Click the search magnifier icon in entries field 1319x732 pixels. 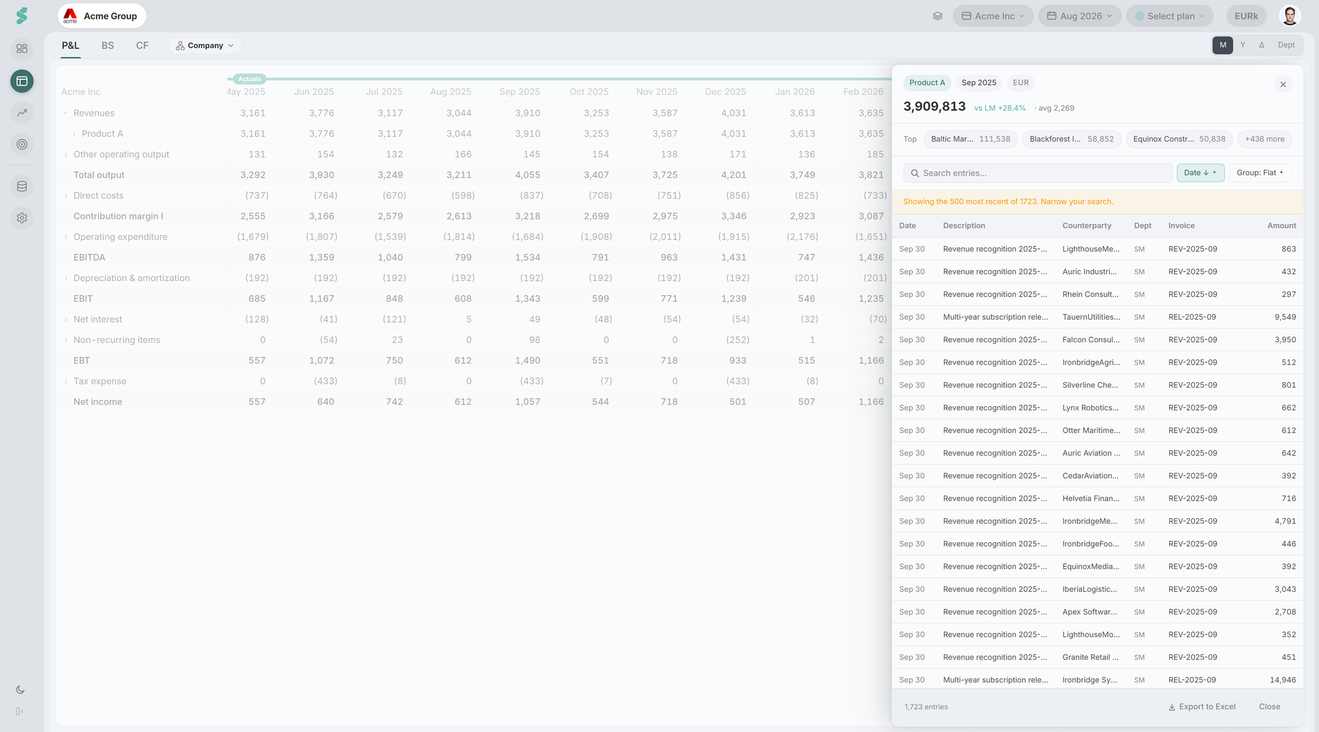(914, 173)
